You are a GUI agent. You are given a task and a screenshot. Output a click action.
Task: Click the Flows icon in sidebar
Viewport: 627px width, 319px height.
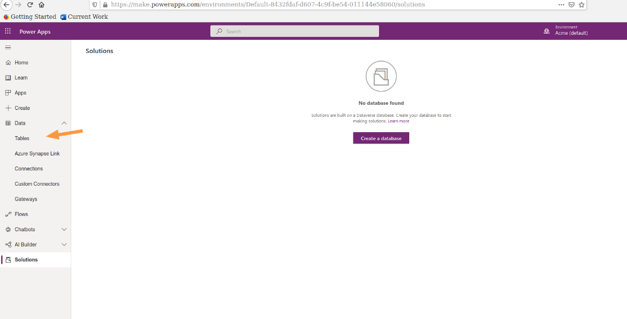[x=8, y=214]
